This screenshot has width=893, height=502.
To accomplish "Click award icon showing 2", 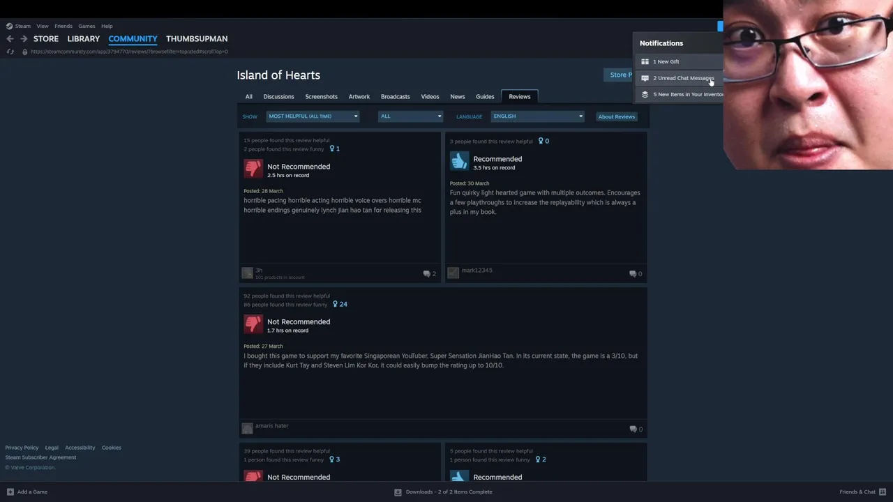I will click(538, 459).
